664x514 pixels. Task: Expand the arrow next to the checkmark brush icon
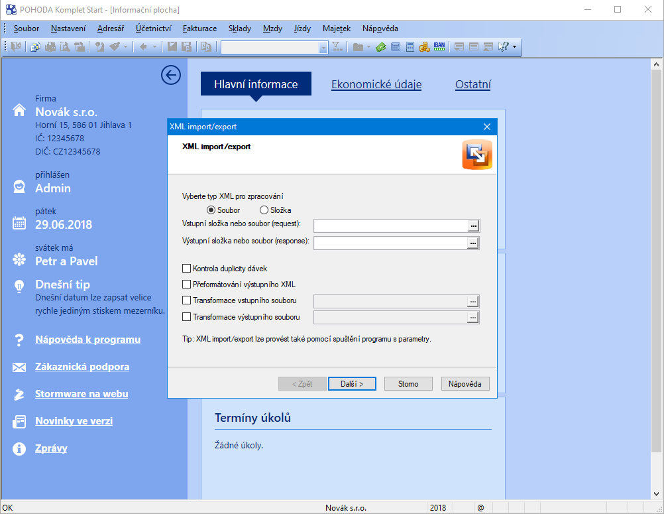click(x=125, y=46)
